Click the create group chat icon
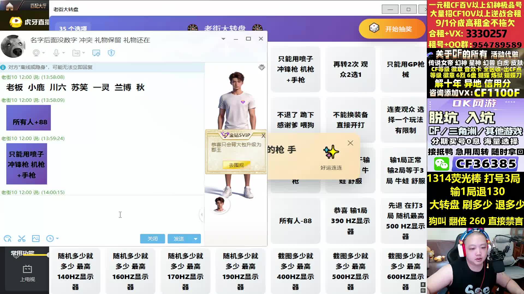Screen dimensions: 524x294 pos(96,53)
